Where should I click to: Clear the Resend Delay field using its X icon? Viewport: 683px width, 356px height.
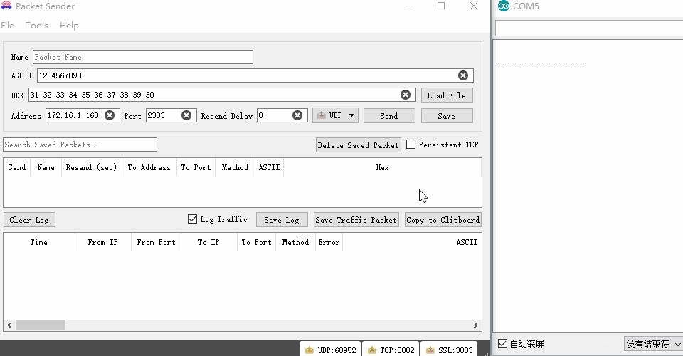pos(297,115)
